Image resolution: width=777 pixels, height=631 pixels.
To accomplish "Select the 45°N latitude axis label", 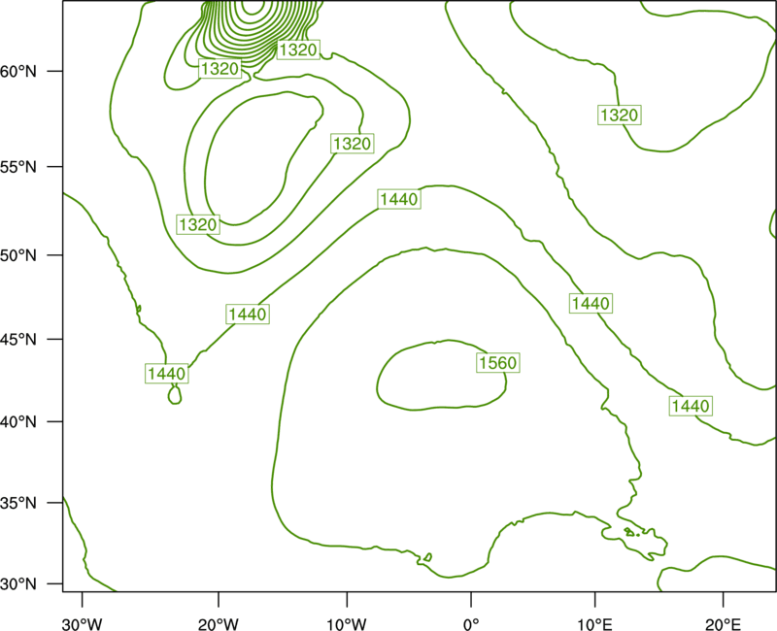I will coord(18,339).
